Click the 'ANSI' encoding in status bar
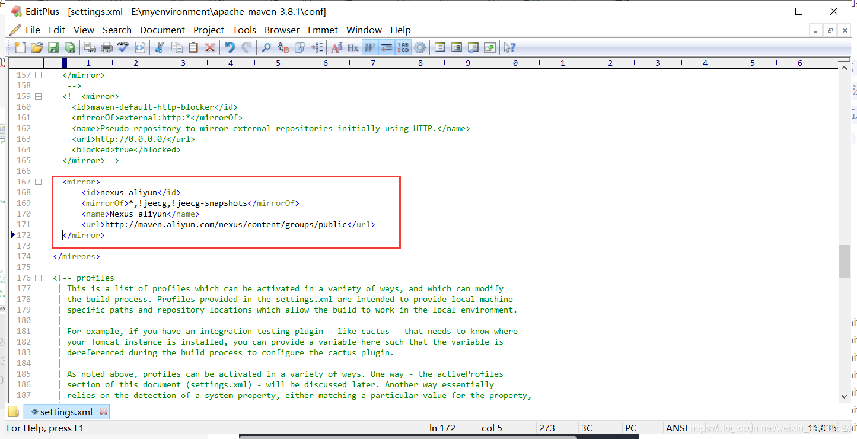 (x=677, y=428)
